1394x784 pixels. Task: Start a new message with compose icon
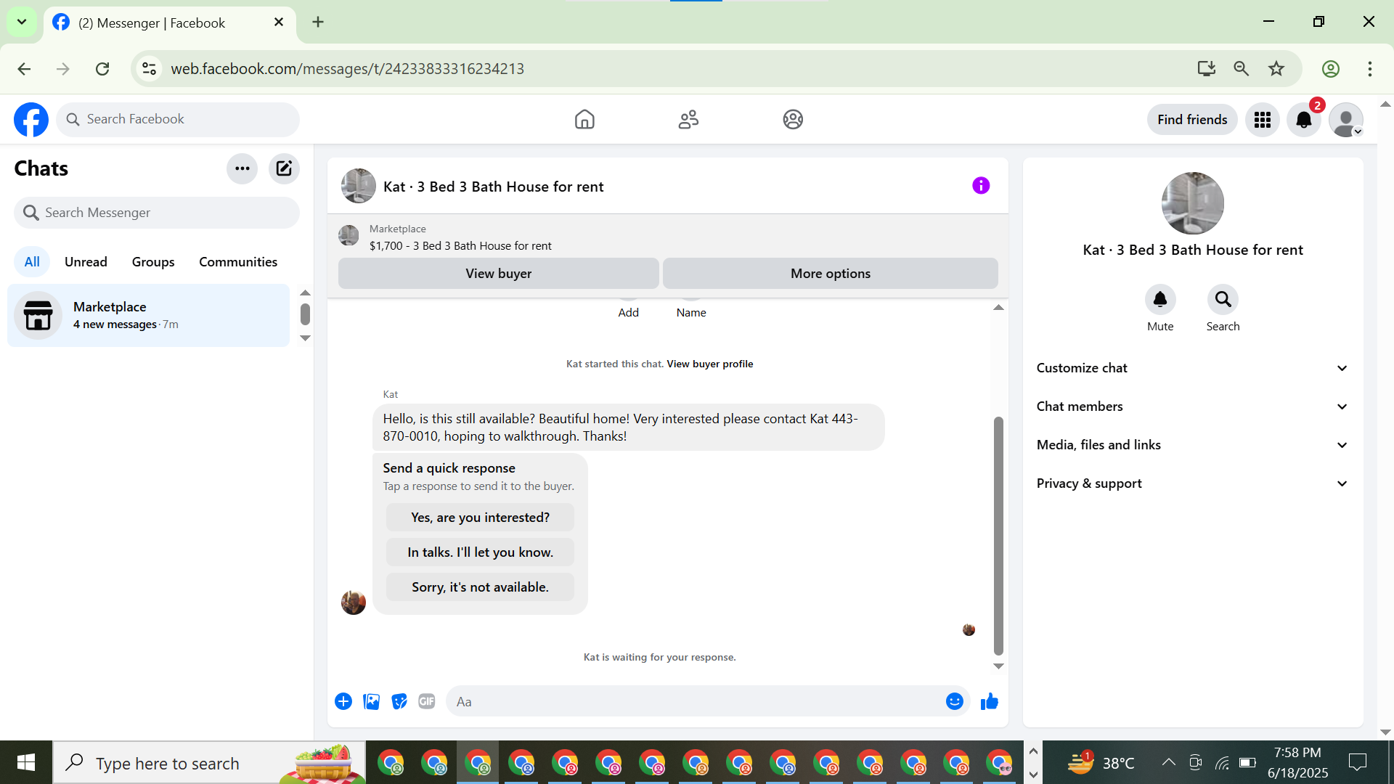pos(284,168)
